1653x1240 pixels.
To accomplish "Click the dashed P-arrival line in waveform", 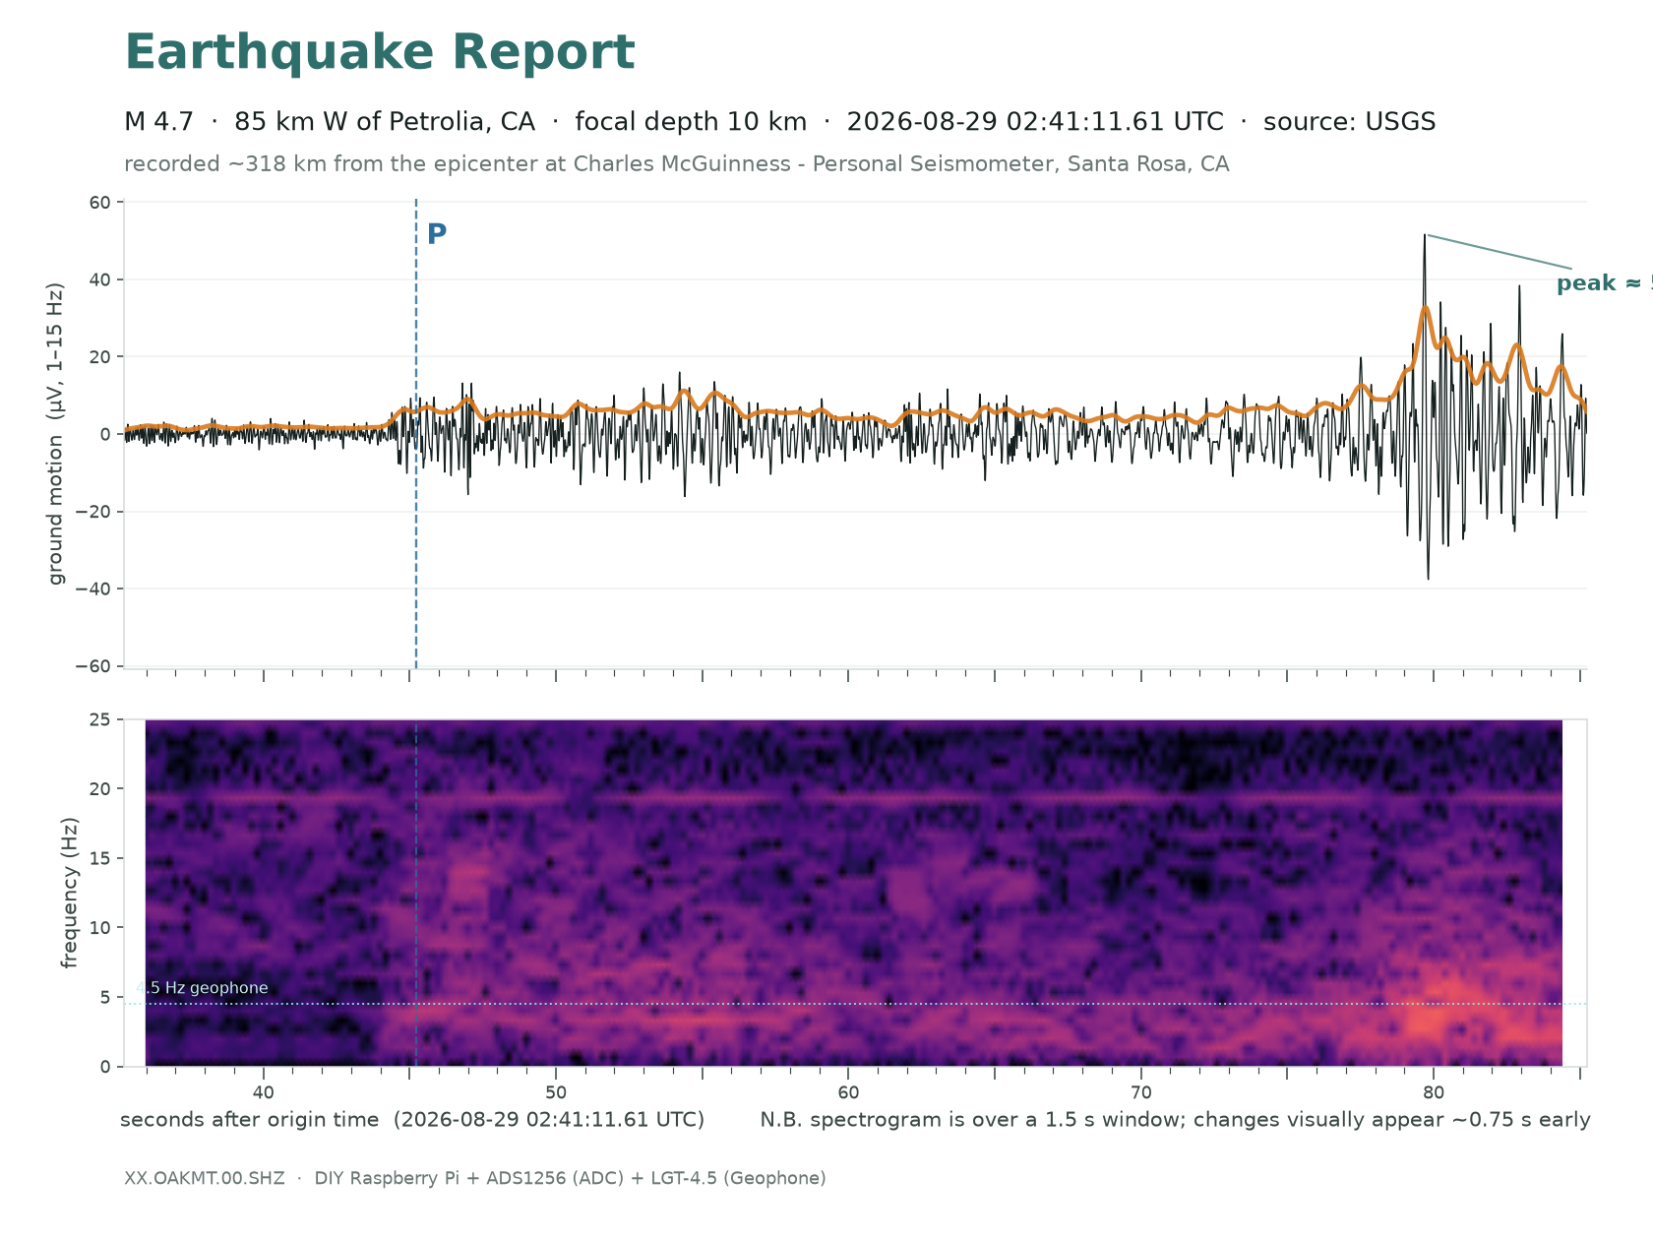I will pyautogui.click(x=416, y=434).
